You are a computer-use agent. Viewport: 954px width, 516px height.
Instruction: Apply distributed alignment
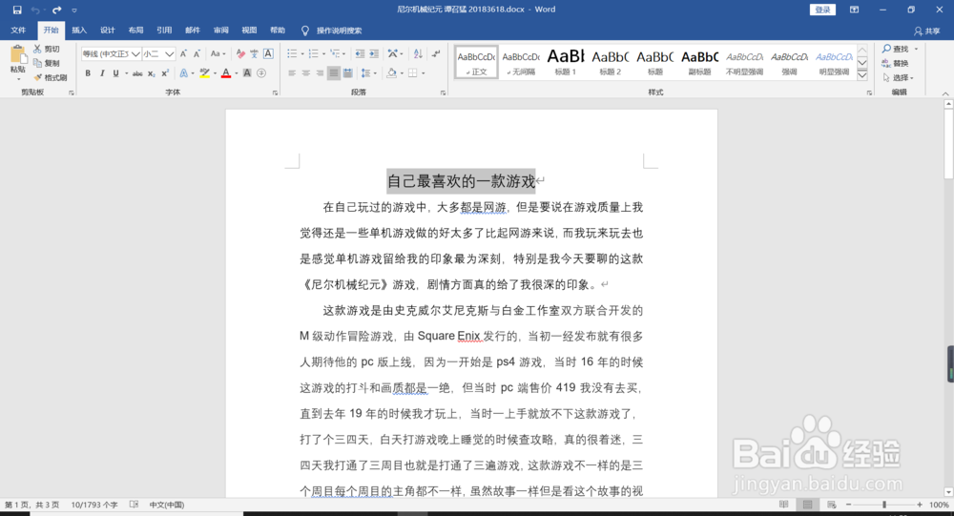coord(347,73)
